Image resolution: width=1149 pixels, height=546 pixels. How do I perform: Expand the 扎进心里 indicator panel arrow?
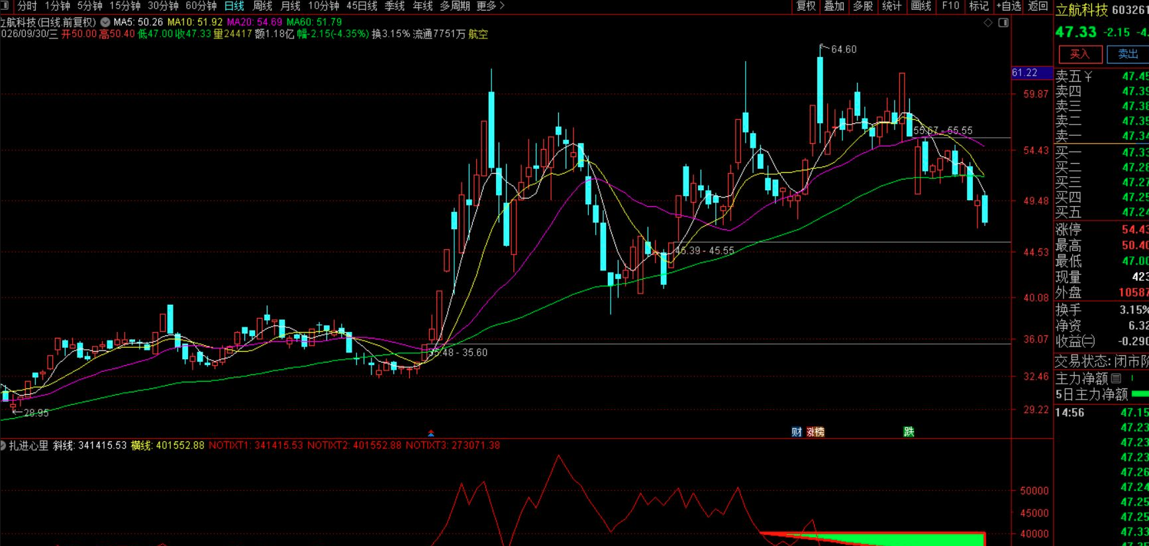(3, 445)
